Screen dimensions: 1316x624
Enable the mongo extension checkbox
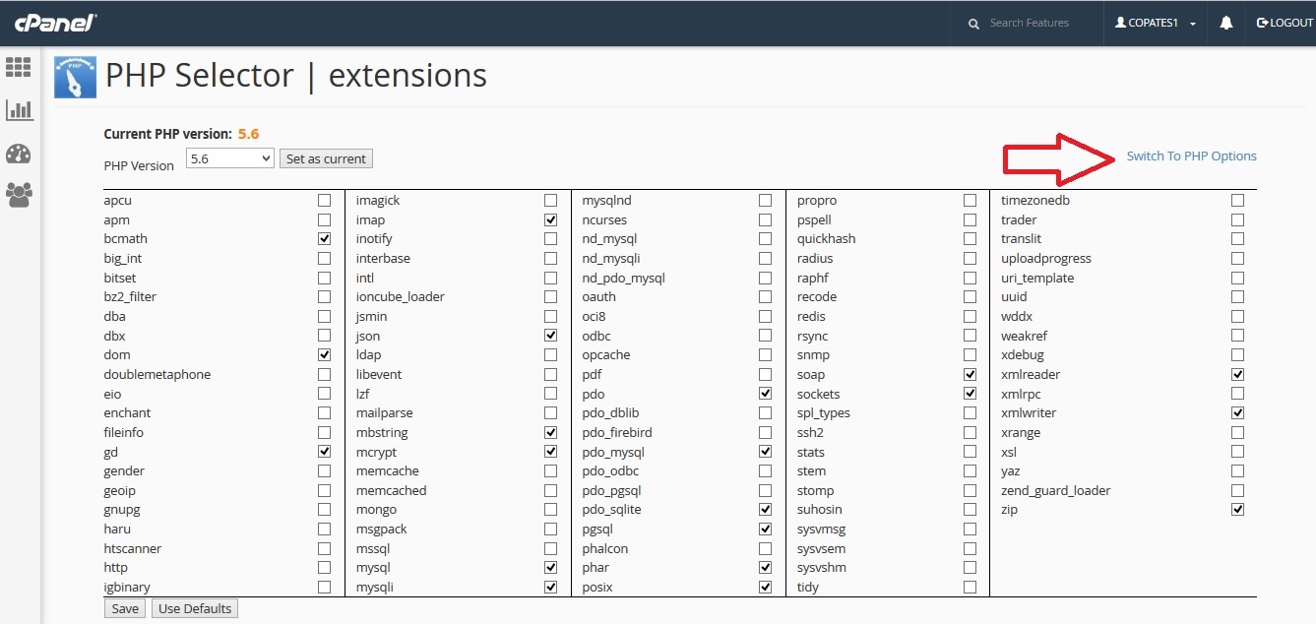coord(550,510)
